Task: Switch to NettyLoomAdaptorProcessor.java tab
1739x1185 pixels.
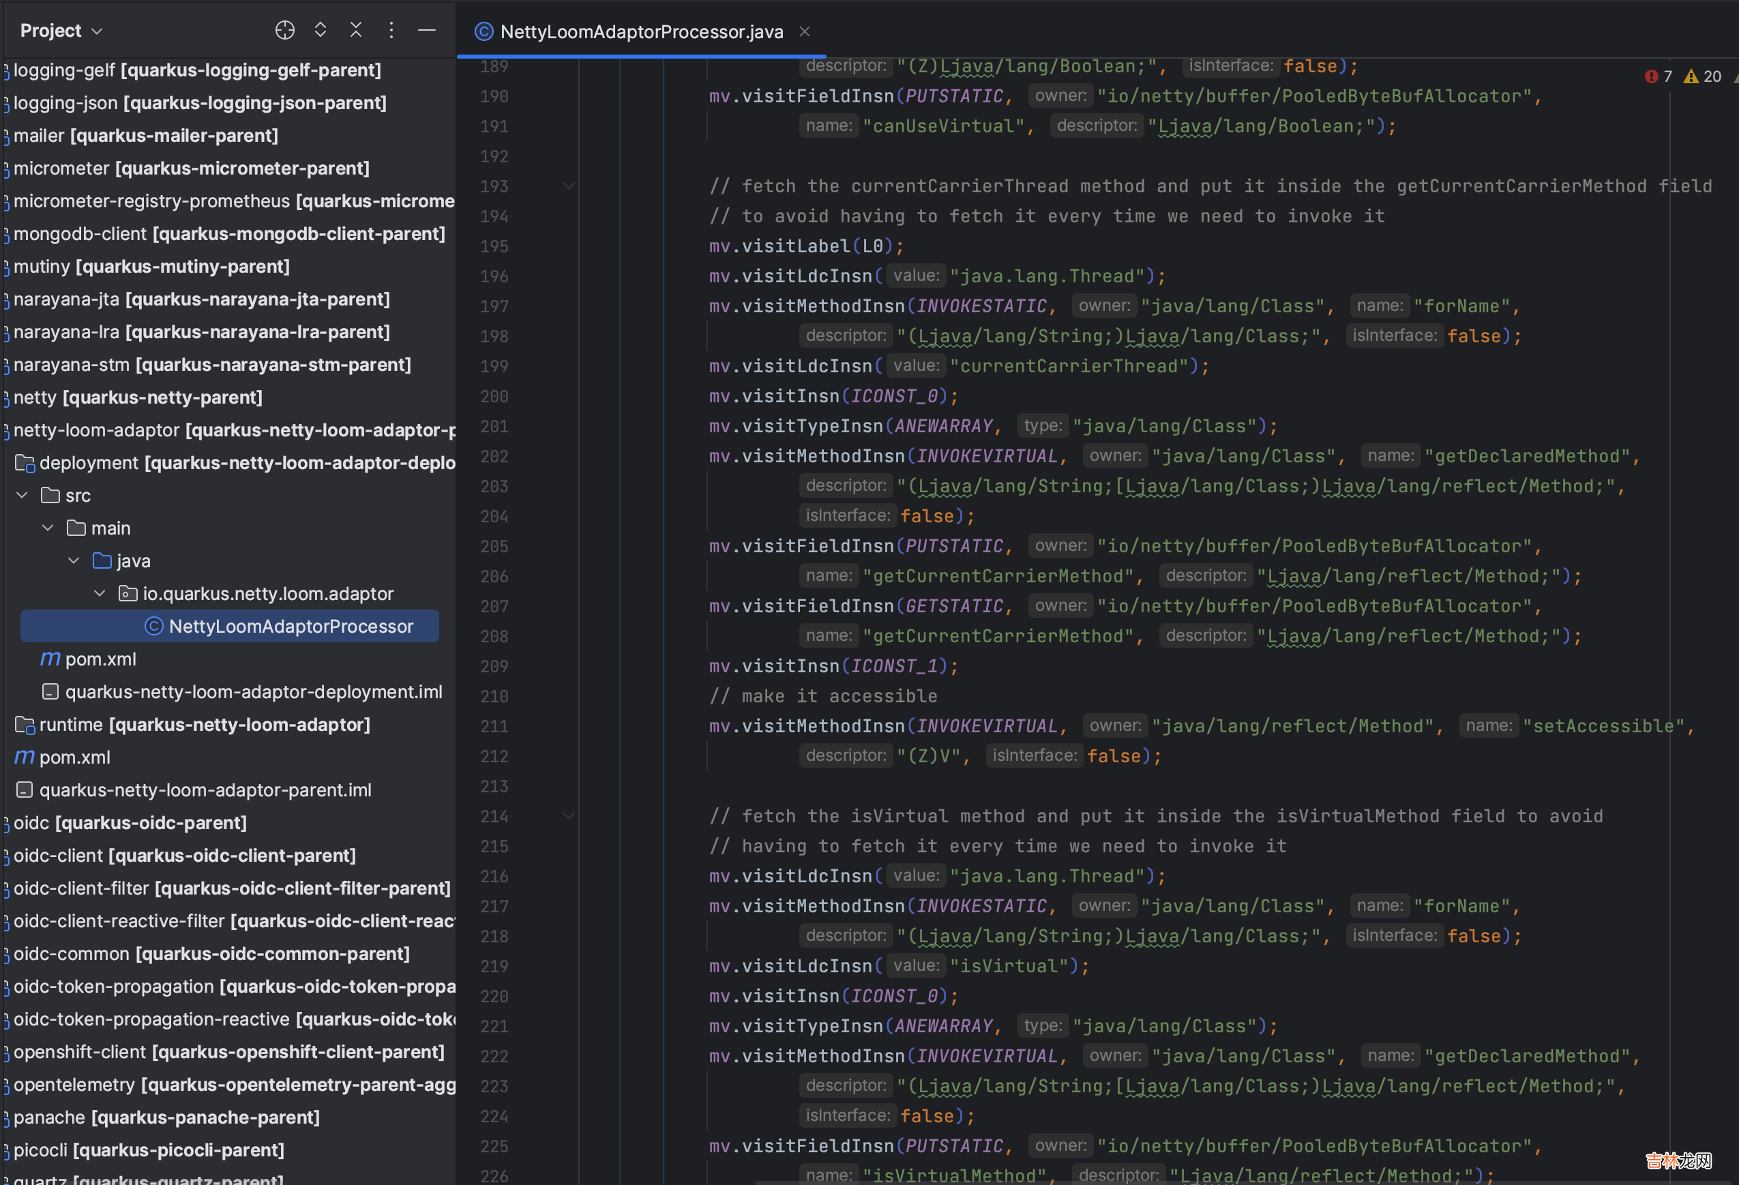Action: click(641, 31)
